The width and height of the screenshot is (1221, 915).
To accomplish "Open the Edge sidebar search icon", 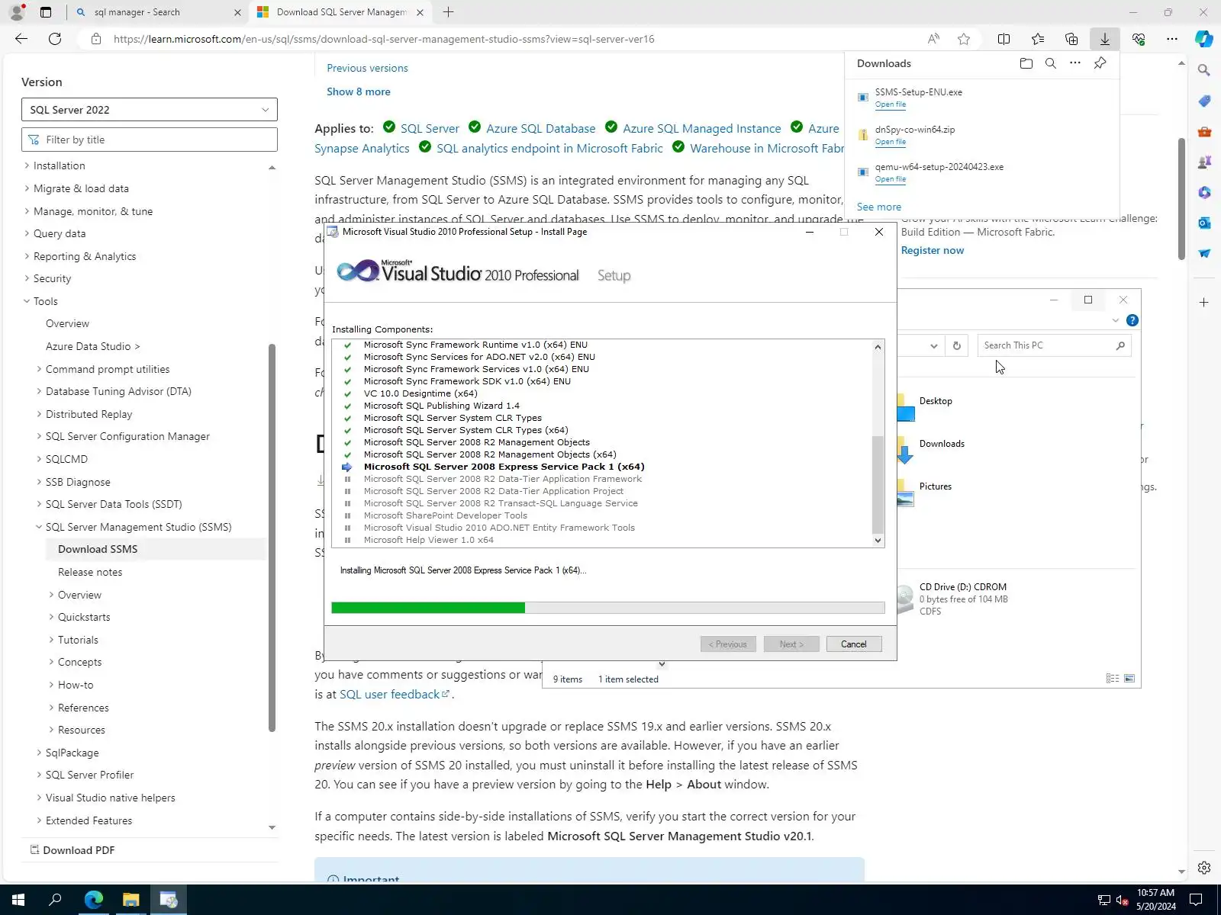I will coord(1204,70).
